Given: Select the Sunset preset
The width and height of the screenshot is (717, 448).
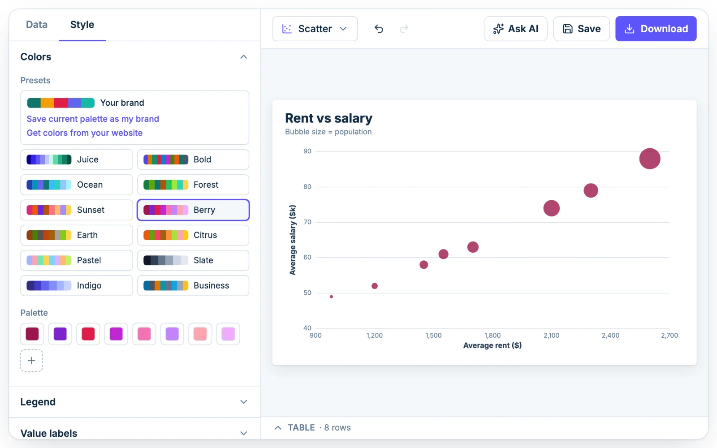Looking at the screenshot, I should pyautogui.click(x=77, y=210).
